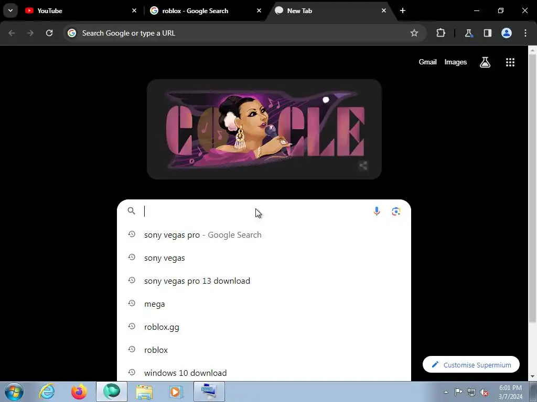The height and width of the screenshot is (402, 537).
Task: Open the clock showing 6:01 PM
Action: (510, 392)
